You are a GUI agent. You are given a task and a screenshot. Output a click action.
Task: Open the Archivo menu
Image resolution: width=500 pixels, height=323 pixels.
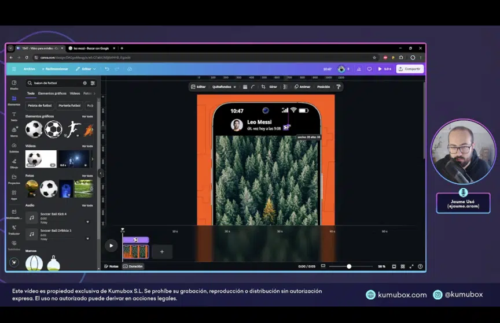pos(30,69)
